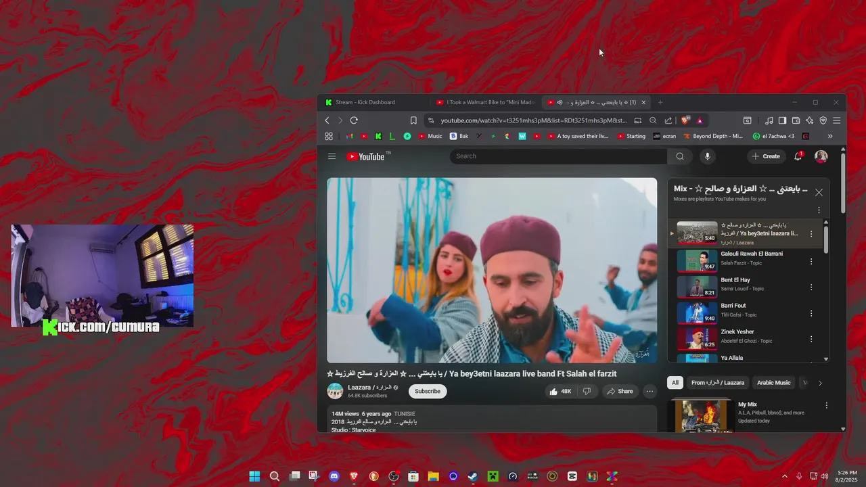The height and width of the screenshot is (487, 866).
Task: Open the 'ecran' bookmark
Action: coord(664,136)
